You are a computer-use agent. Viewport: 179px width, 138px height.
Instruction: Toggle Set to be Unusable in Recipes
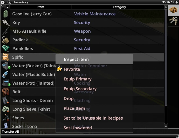(93, 118)
